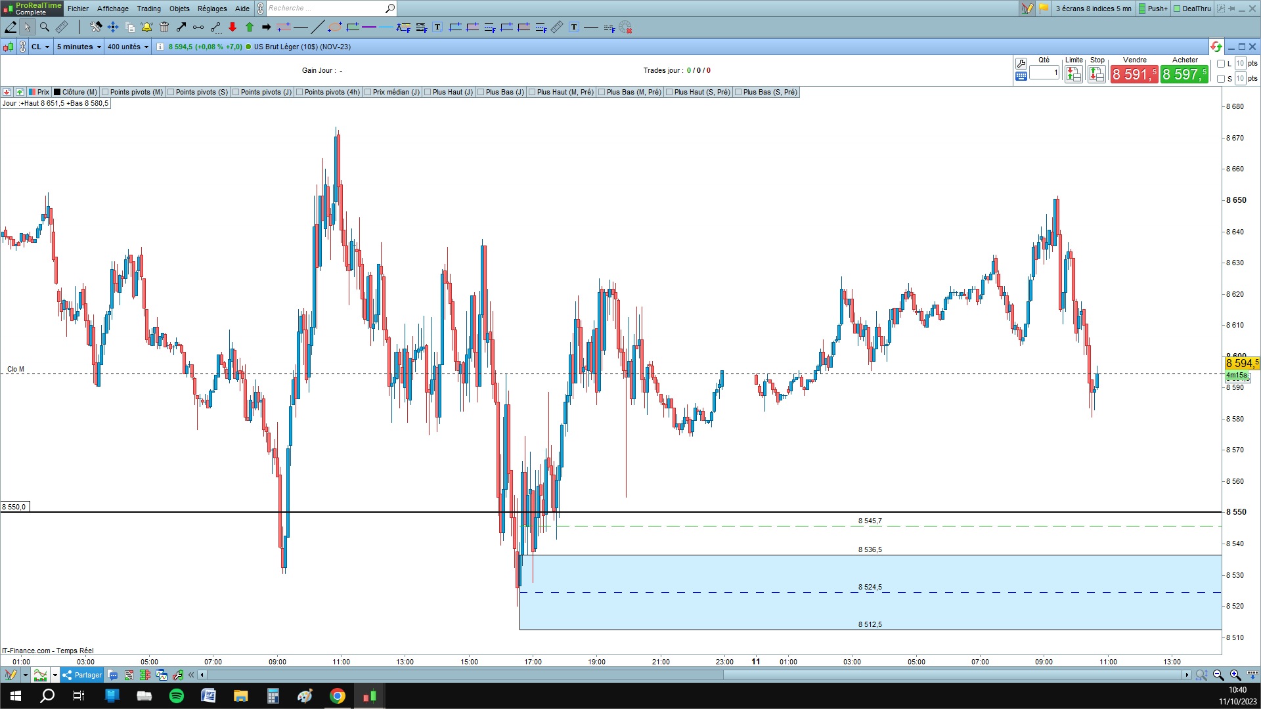Toggle Points pivots (M) checkbox
This screenshot has width=1261, height=709.
click(x=106, y=92)
